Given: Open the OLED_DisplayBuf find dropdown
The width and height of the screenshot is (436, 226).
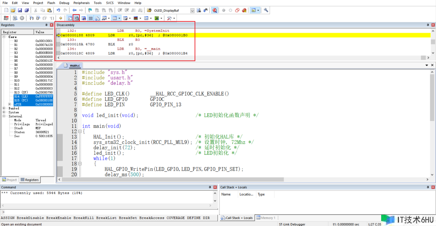Looking at the screenshot, I should pyautogui.click(x=192, y=11).
